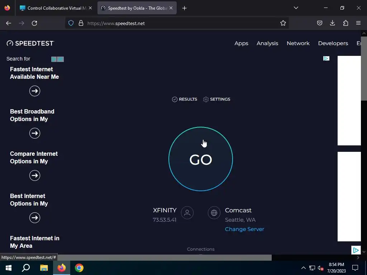Open the Developers menu

(x=333, y=43)
